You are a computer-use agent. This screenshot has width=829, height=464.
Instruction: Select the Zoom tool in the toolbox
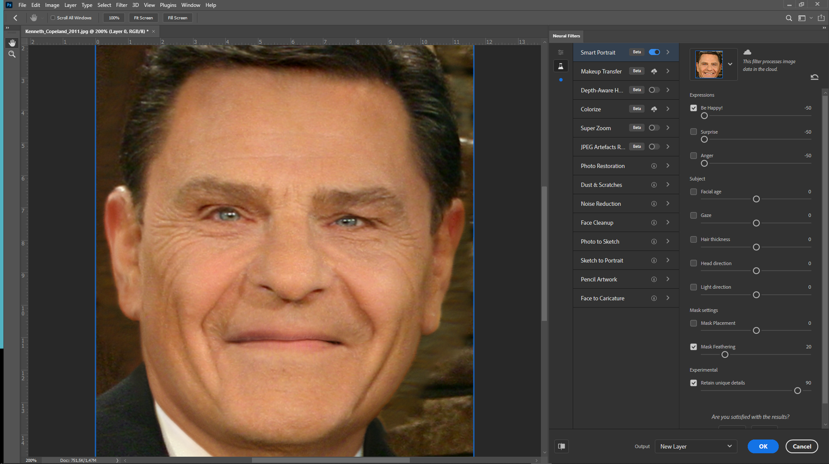click(x=12, y=54)
